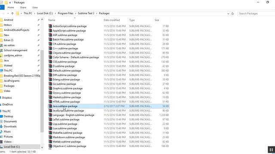Pause the video with the pause button

pyautogui.click(x=271, y=150)
